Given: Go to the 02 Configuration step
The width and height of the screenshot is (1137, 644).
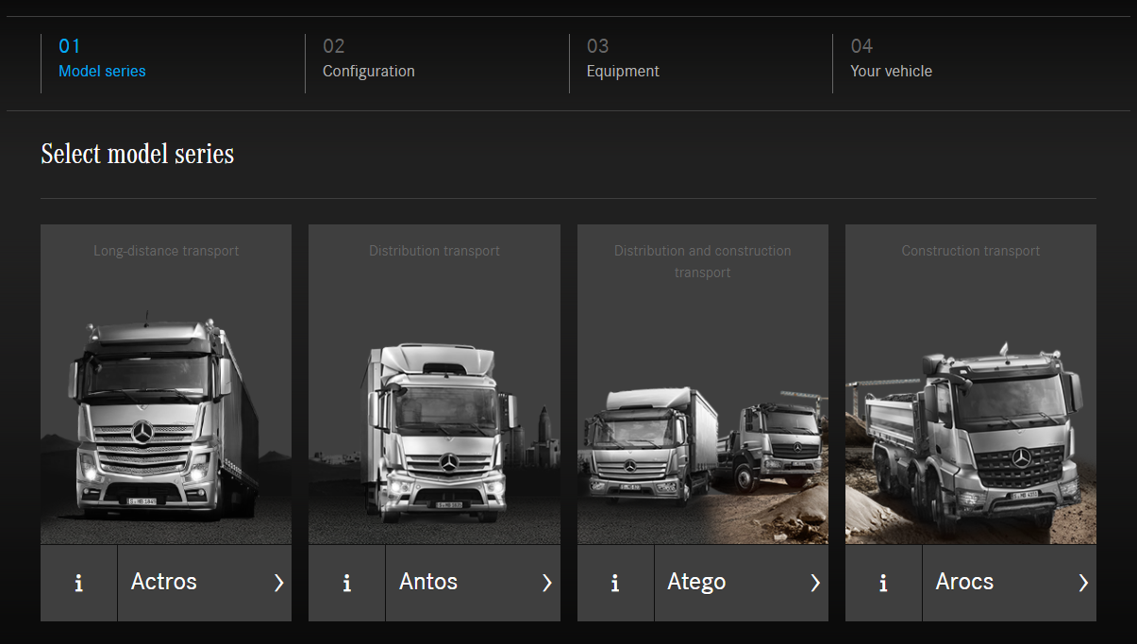Looking at the screenshot, I should [368, 58].
